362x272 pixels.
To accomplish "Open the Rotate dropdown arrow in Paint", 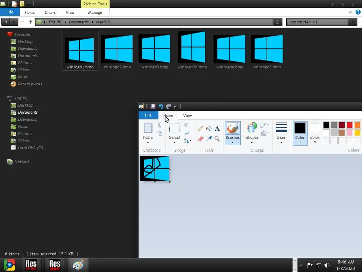I will click(x=191, y=140).
